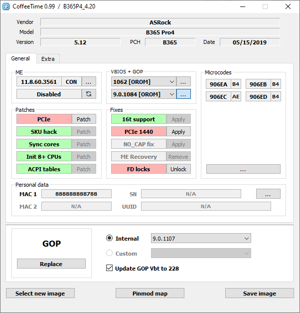Screen dimensions: 300x313
Task: Click the CON ME type field
Action: [x=71, y=82]
